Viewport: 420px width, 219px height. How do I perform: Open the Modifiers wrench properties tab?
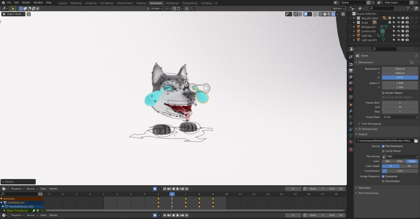click(351, 111)
